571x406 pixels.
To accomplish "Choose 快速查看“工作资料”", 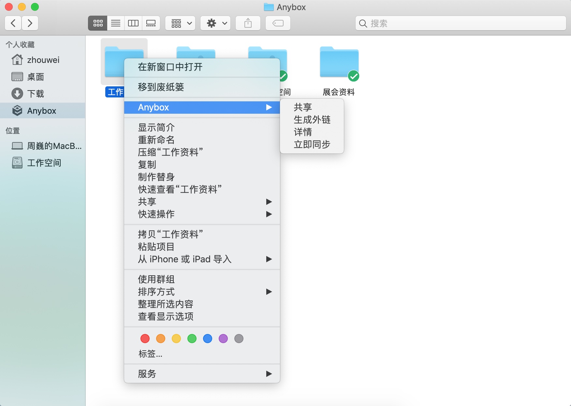I will [x=202, y=189].
